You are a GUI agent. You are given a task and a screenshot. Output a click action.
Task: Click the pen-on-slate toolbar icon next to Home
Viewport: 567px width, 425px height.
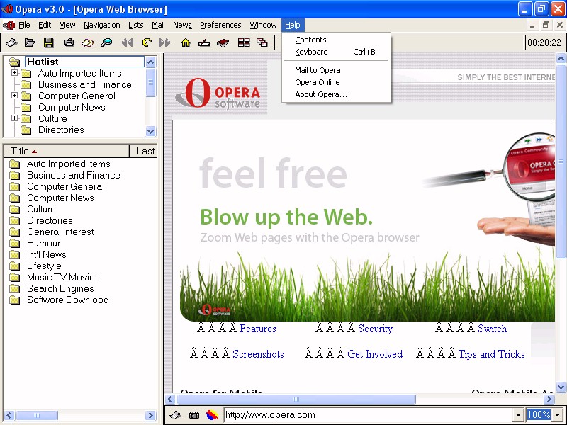tap(204, 42)
